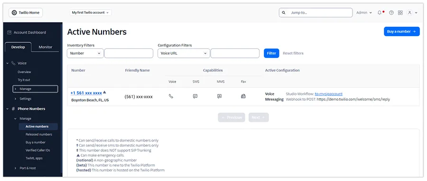
Task: Click the (561) xxx-xxxx friendly name
Action: [x=139, y=97]
